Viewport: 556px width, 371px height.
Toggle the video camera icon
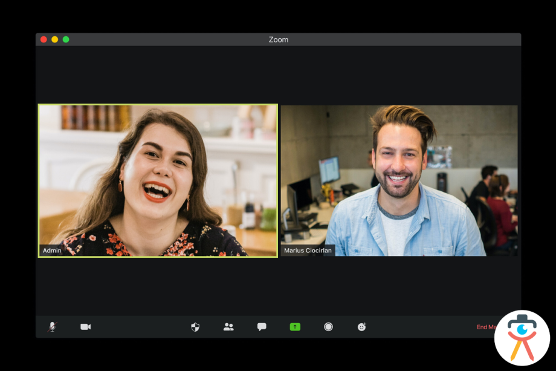click(x=85, y=327)
